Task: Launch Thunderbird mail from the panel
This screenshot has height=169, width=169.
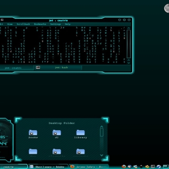Action: click(130, 167)
